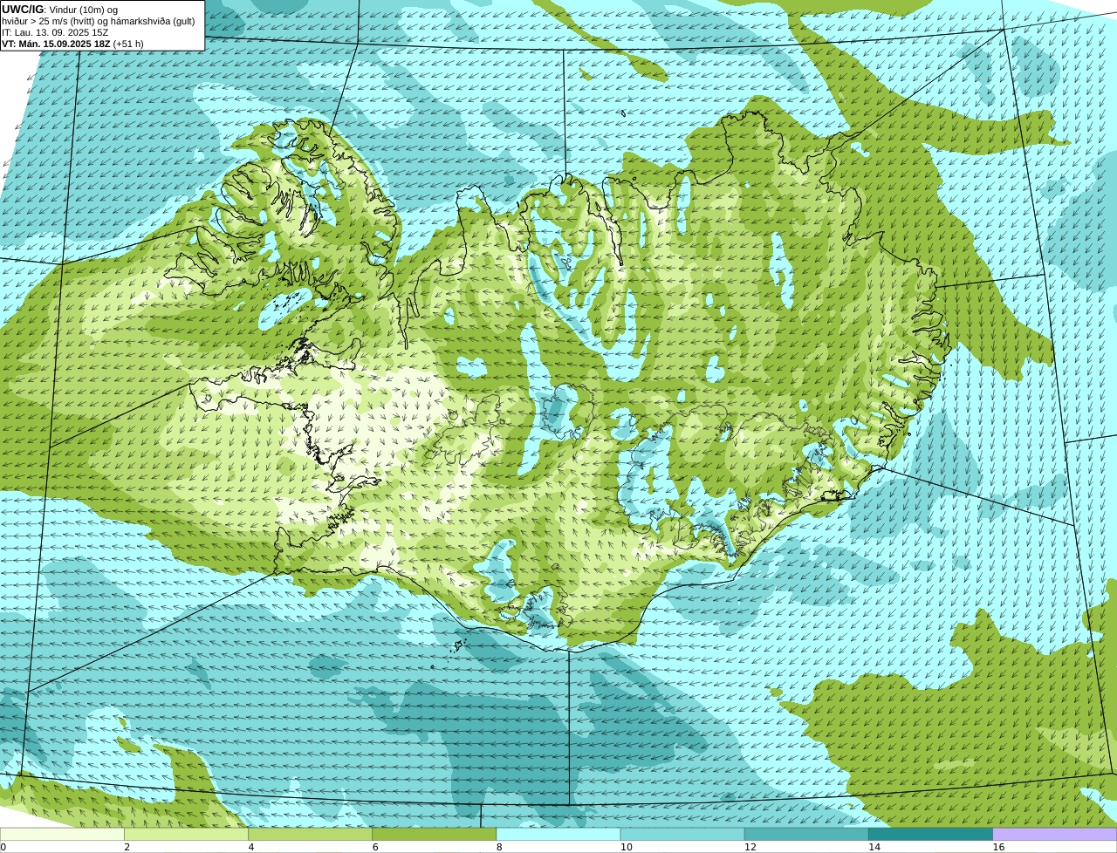
Task: Click the legend scale label '2'
Action: (x=127, y=847)
